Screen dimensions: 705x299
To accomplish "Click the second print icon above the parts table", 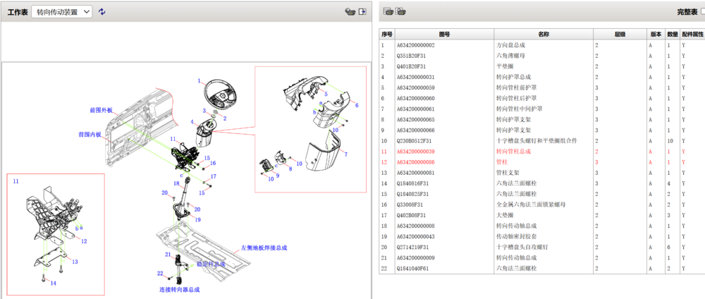I will (400, 11).
